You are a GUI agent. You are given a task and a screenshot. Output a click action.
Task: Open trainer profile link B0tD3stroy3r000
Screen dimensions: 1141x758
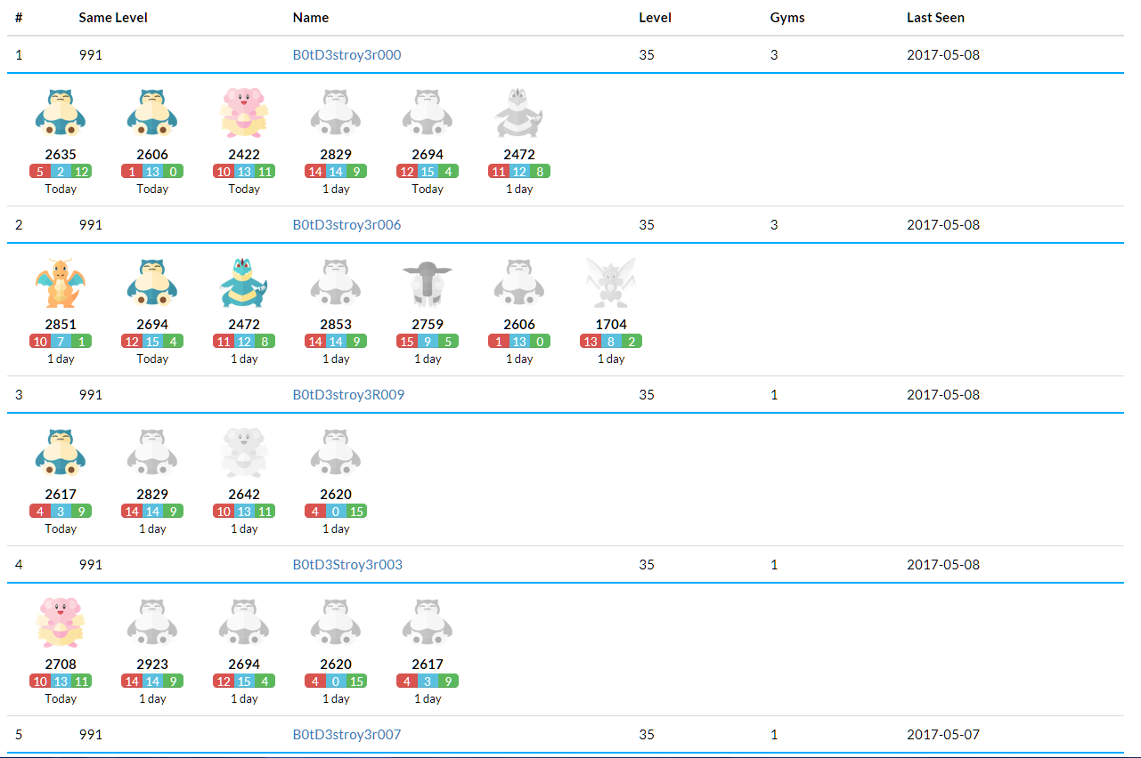tap(347, 55)
